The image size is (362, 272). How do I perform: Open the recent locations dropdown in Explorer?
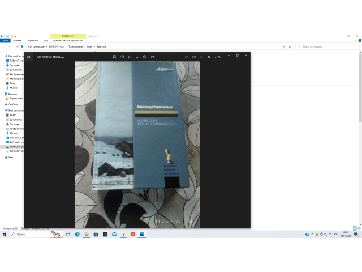coord(13,46)
